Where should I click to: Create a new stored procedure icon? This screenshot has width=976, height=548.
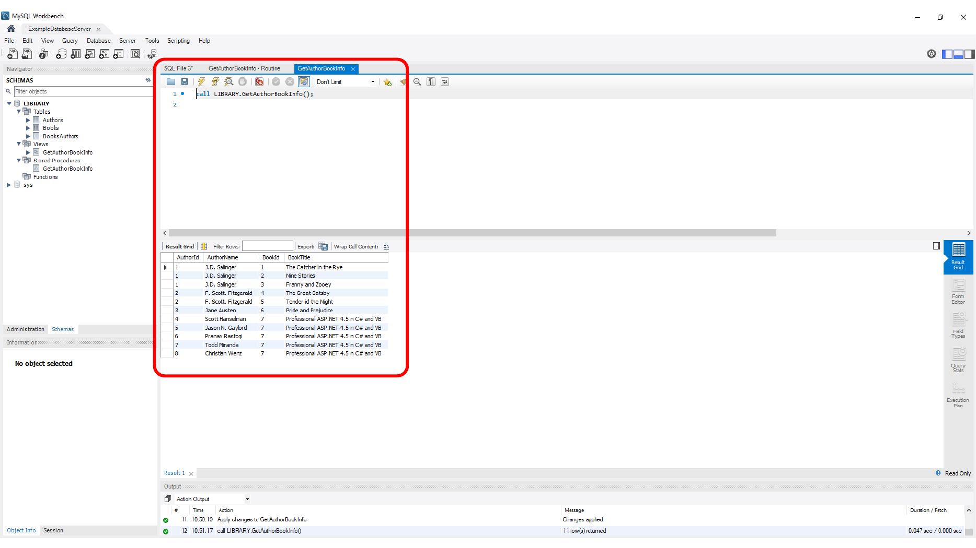click(x=104, y=54)
